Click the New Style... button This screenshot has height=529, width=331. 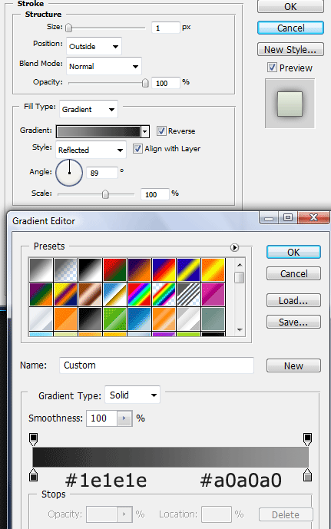tap(290, 49)
